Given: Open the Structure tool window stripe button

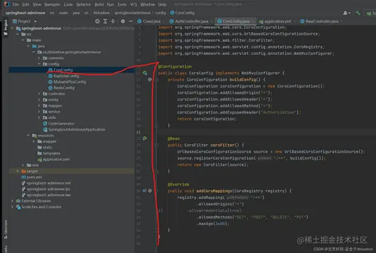Looking at the screenshot, I should (x=5, y=230).
